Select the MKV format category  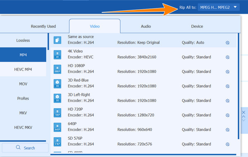[x=23, y=113]
